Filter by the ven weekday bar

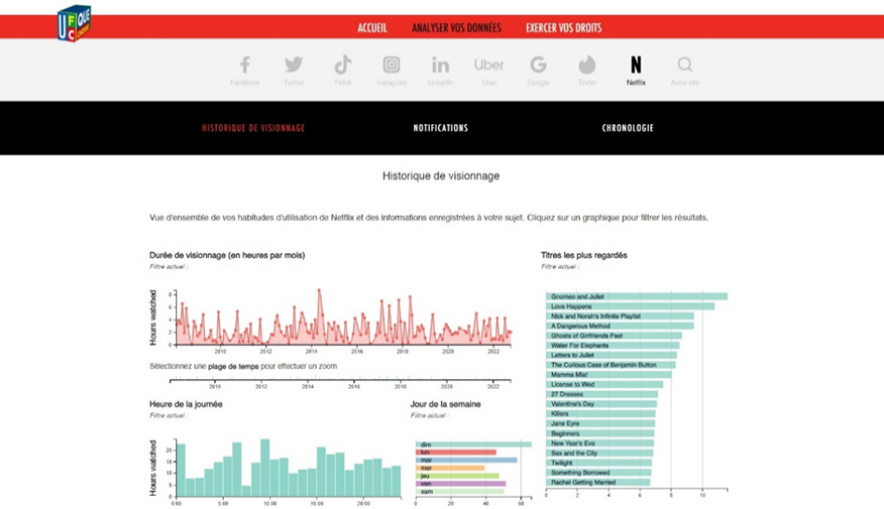461,484
